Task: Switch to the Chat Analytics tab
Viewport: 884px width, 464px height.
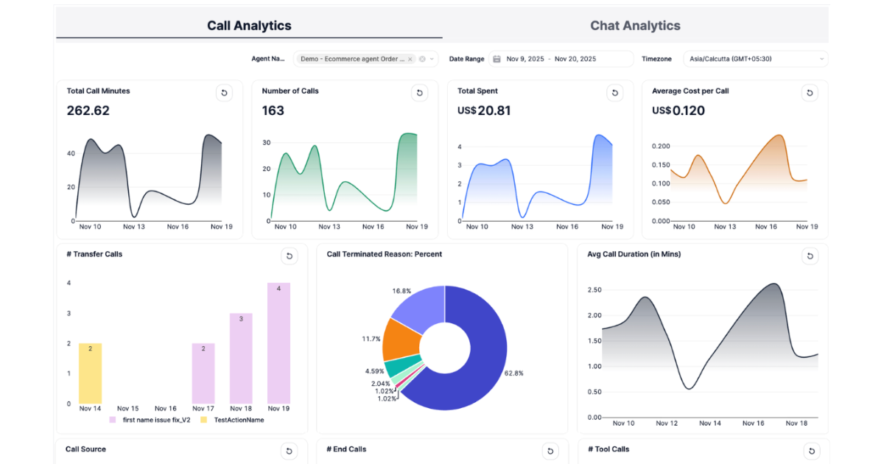Action: click(x=635, y=24)
